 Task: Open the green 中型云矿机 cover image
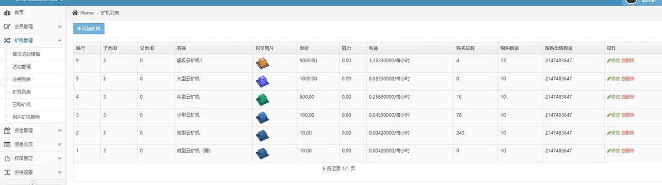(x=262, y=99)
